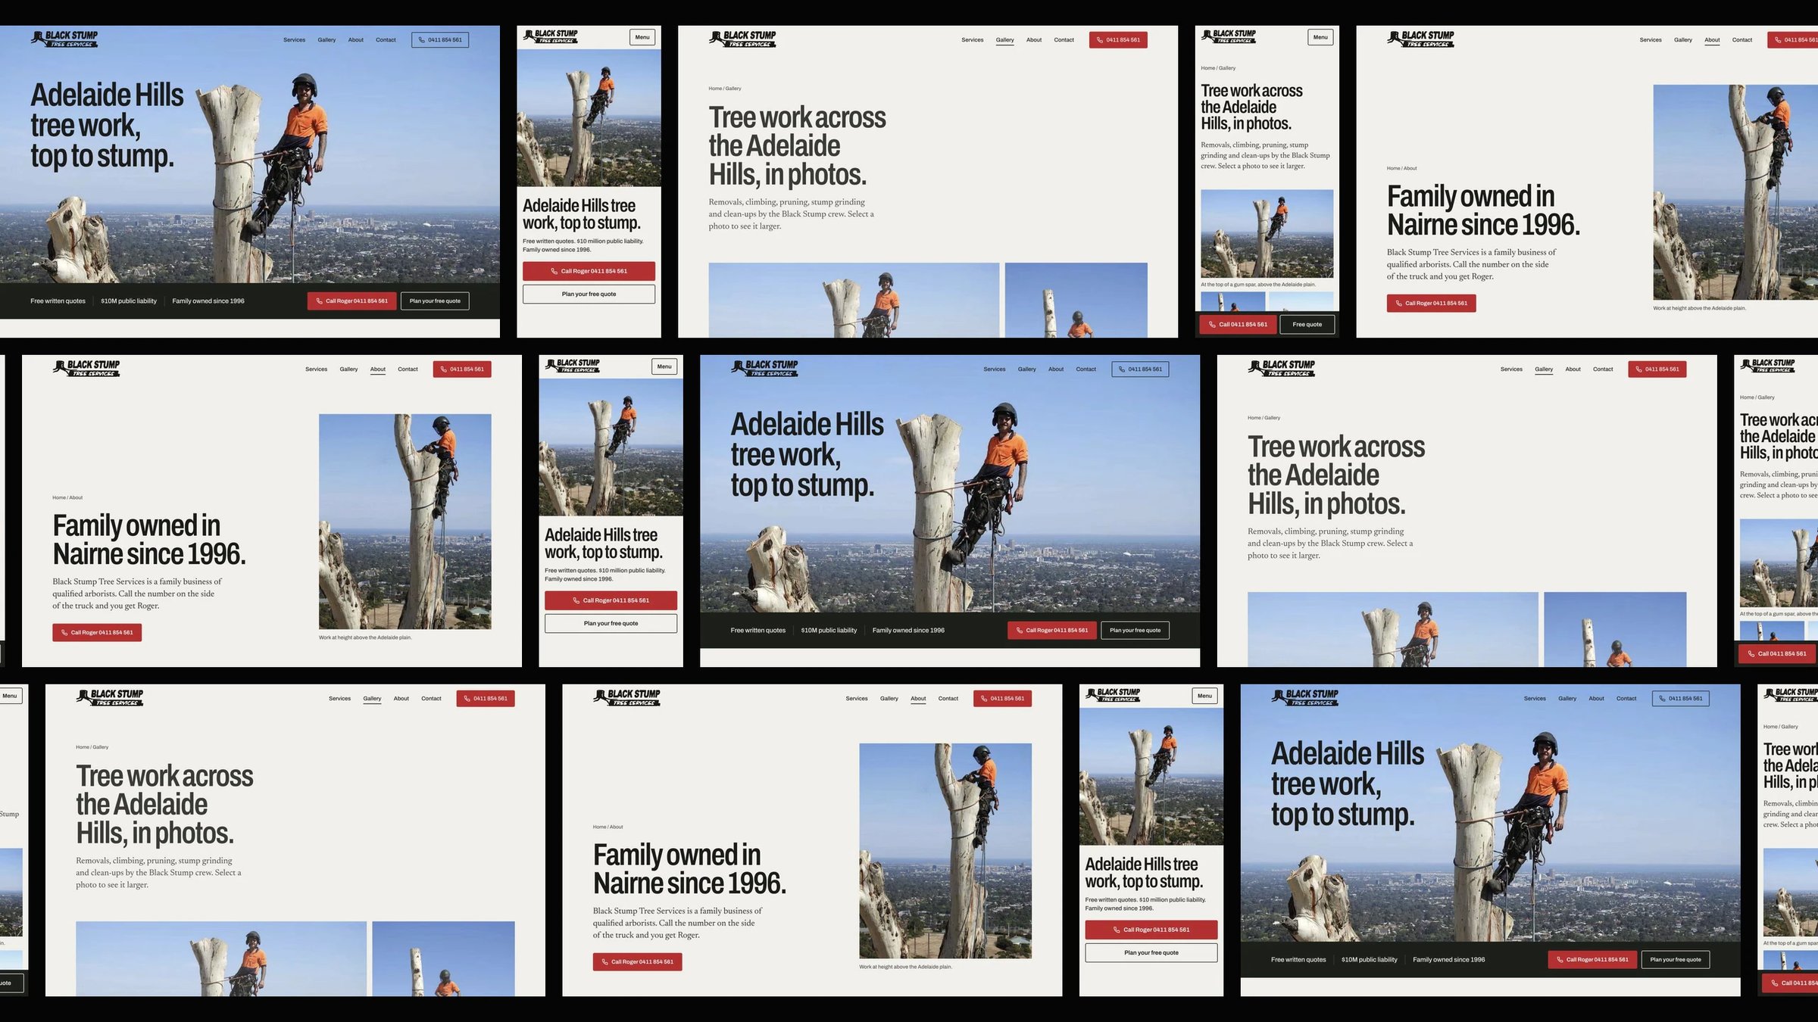1818x1022 pixels.
Task: Click Black Stump logo in bottom-row desktop gallery mockup
Action: (110, 698)
